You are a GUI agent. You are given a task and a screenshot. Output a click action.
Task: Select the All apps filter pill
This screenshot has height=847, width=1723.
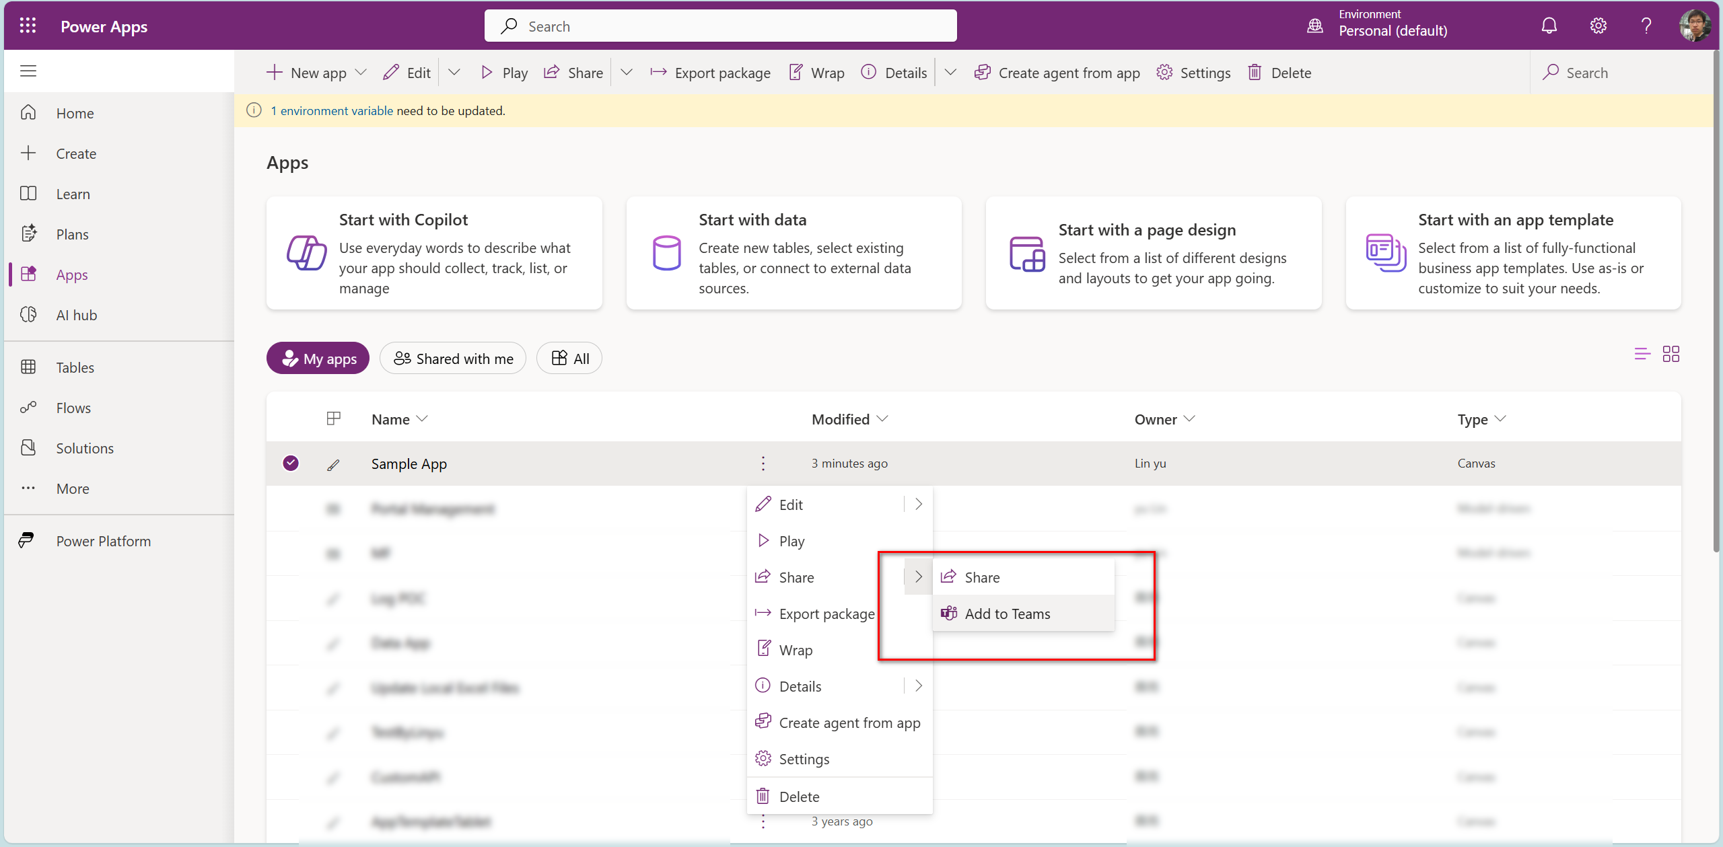[x=569, y=359]
